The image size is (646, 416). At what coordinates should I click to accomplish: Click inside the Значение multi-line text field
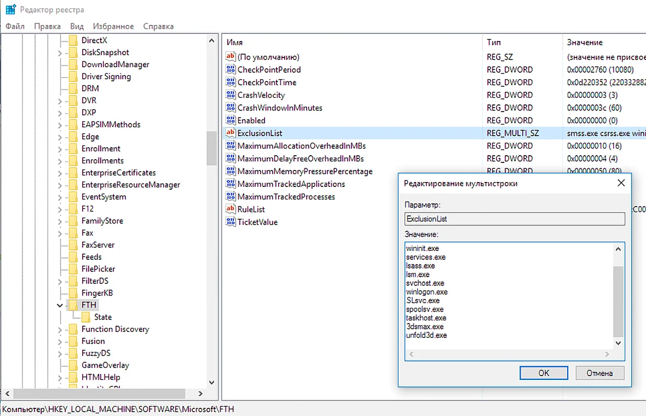click(x=509, y=296)
